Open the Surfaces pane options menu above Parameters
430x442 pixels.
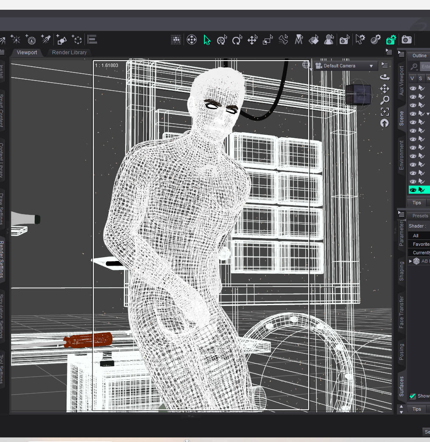tap(401, 214)
